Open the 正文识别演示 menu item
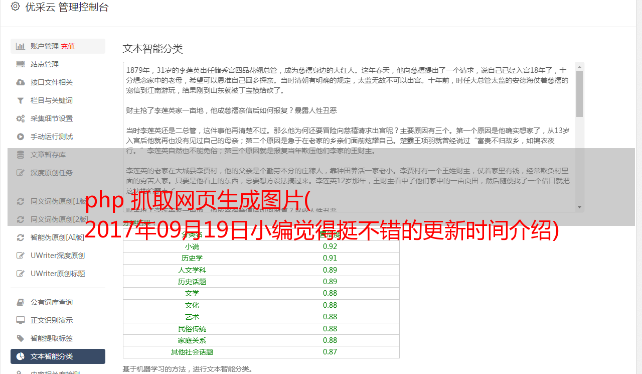The width and height of the screenshot is (642, 374). click(58, 320)
